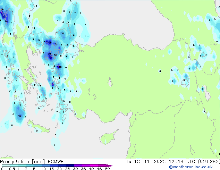Click the legend scale label "0.1"

(4, 169)
